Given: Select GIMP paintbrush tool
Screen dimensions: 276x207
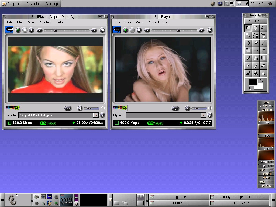Looking at the screenshot, I should [x=256, y=66].
